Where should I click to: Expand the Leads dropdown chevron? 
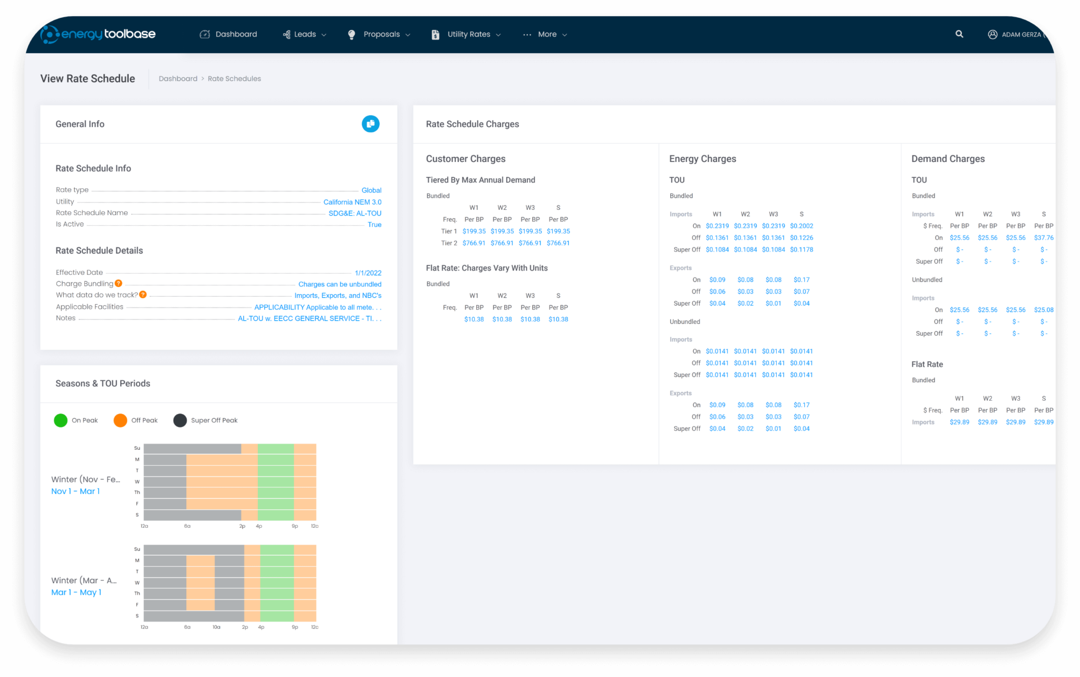(324, 35)
